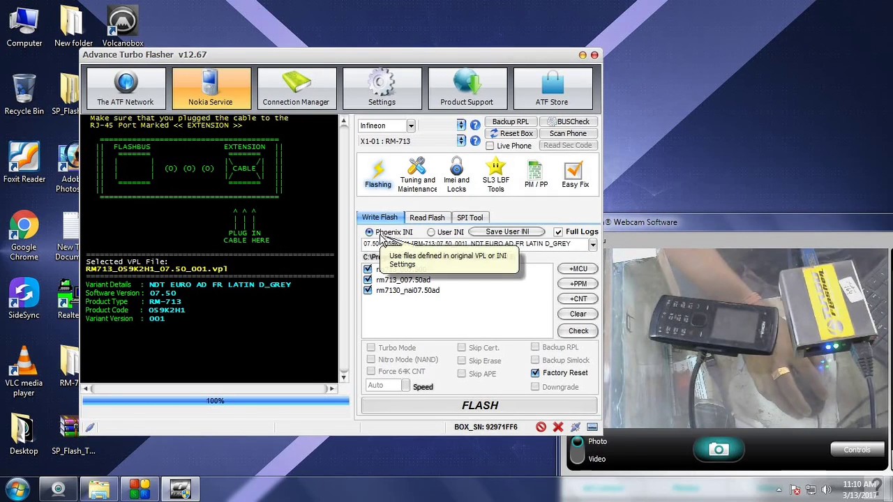This screenshot has height=502, width=893.
Task: Click help icon beside Infineon platform
Action: (x=475, y=125)
